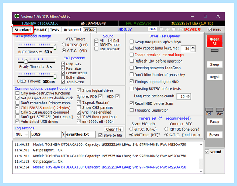Enable Reseting between LoopScan

132,68
